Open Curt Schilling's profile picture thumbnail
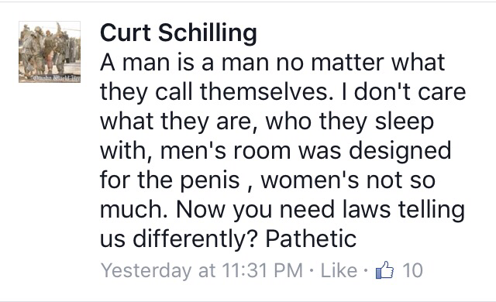Screen dimensions: 496x302 pos(50,52)
